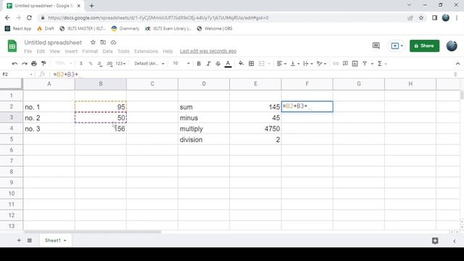Open text rotation dropdown
The height and width of the screenshot is (261, 464).
[321, 64]
